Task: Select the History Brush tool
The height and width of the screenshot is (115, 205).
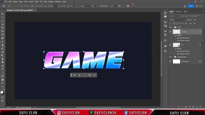Action: [x=3, y=48]
